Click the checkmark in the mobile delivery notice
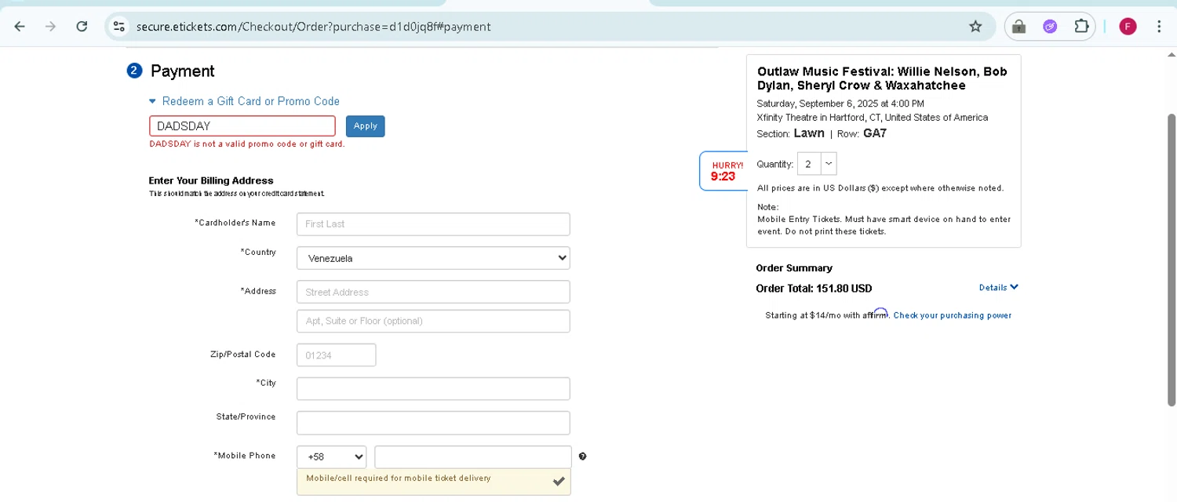 559,481
